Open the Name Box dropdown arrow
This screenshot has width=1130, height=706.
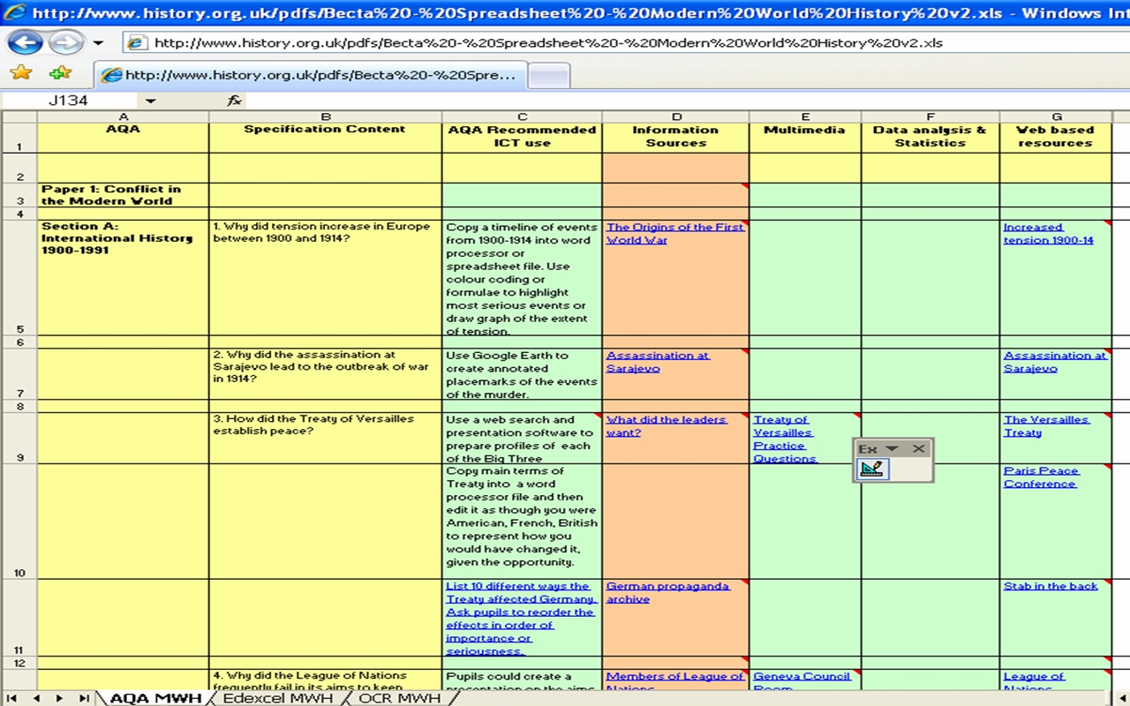[x=149, y=100]
